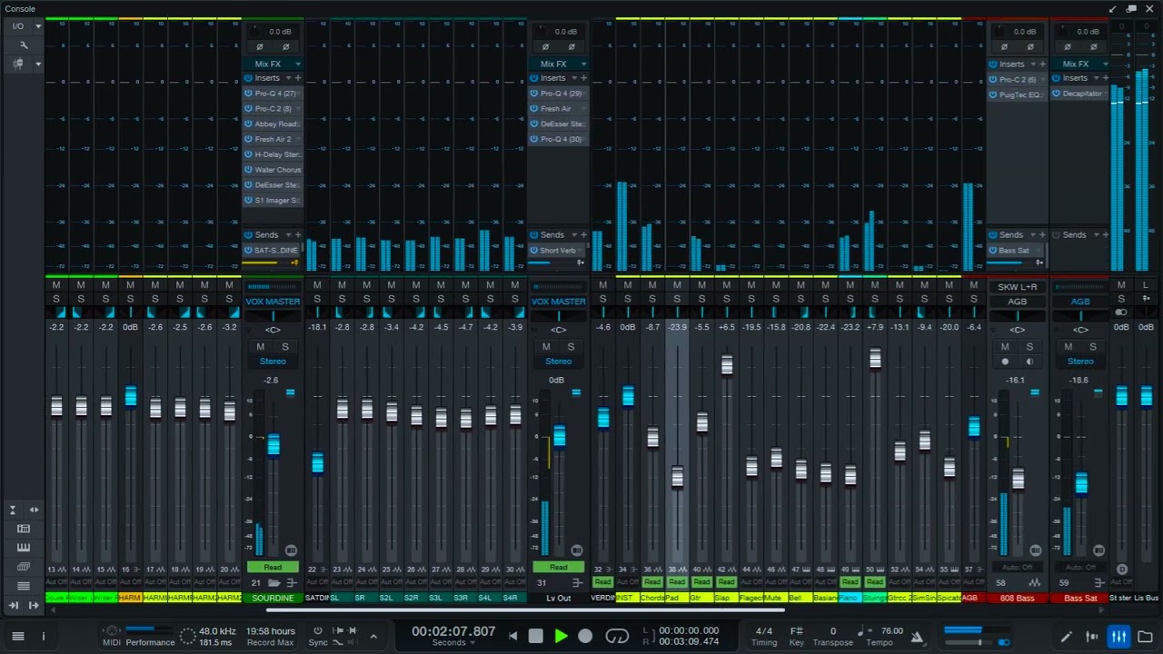
Task: Open the Edit view pencil icon
Action: pos(1067,637)
